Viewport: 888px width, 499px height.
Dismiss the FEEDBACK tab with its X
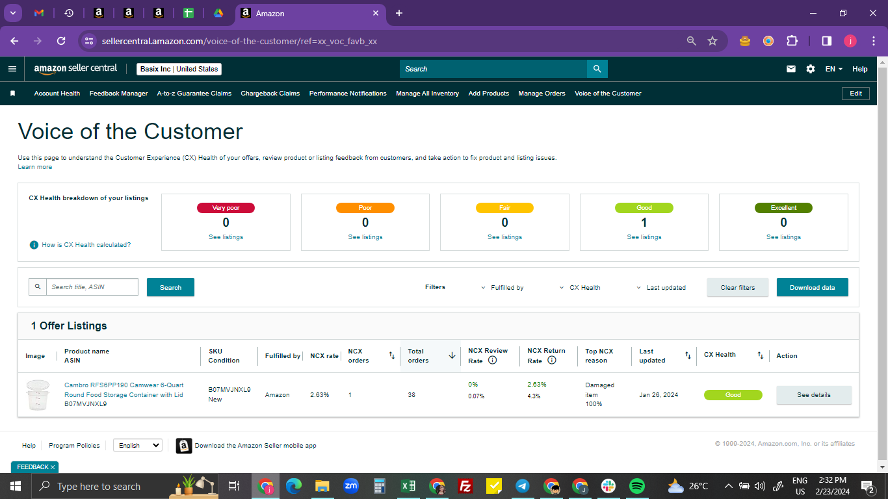53,467
